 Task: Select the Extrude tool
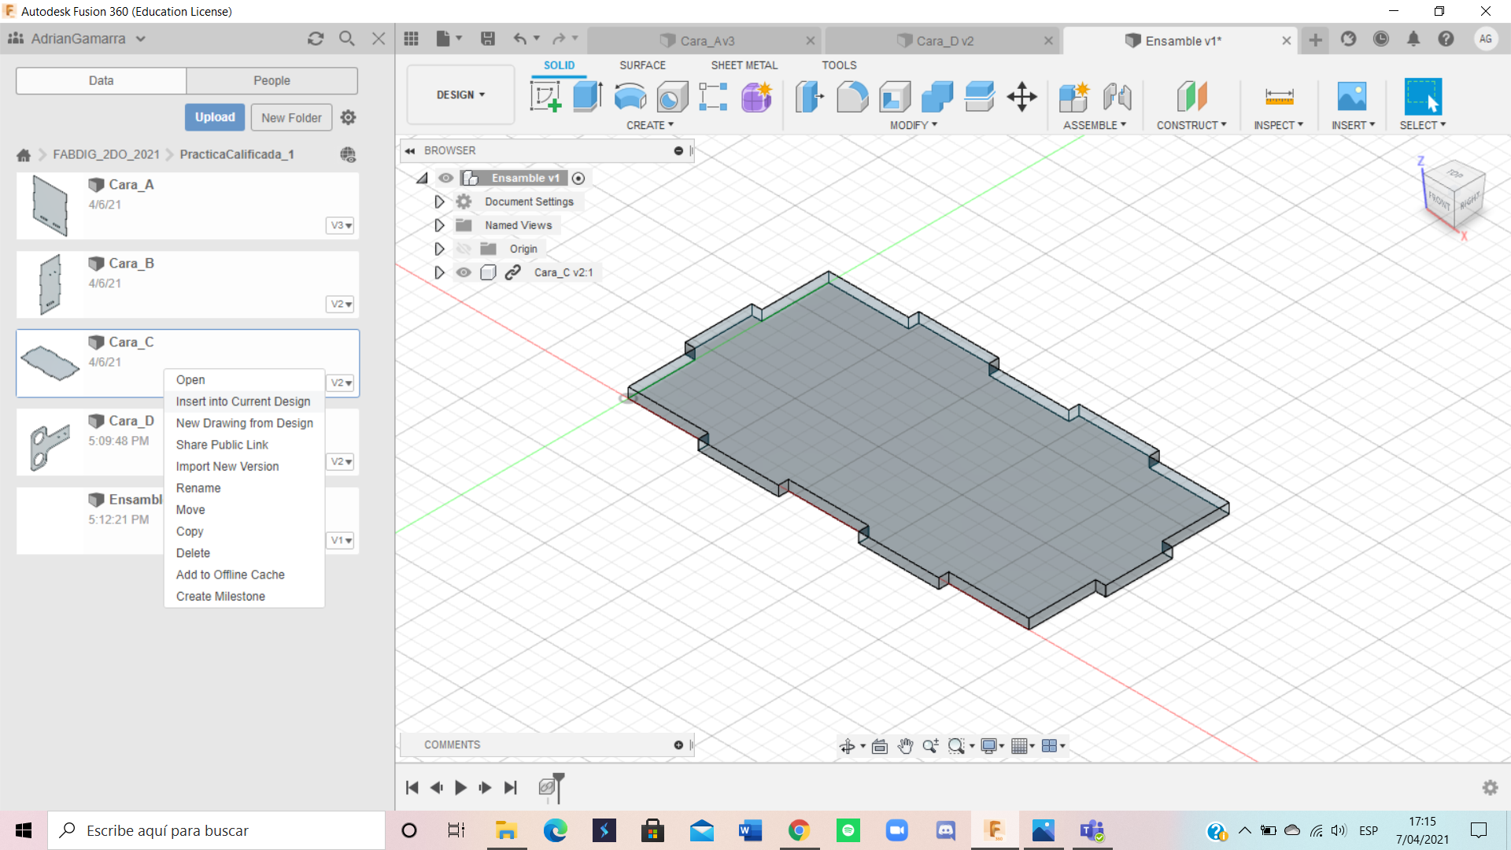587,97
